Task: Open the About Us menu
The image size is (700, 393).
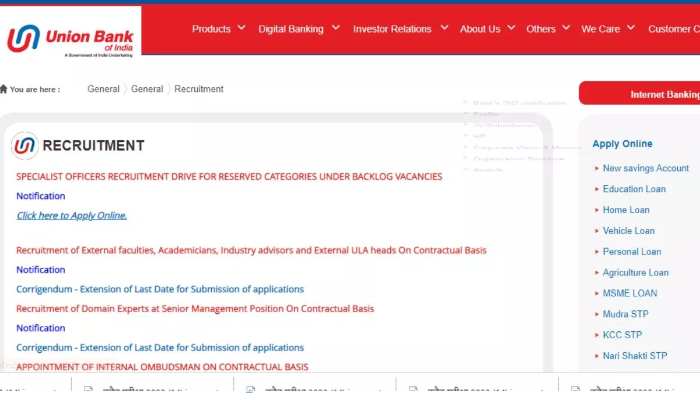Action: click(480, 29)
